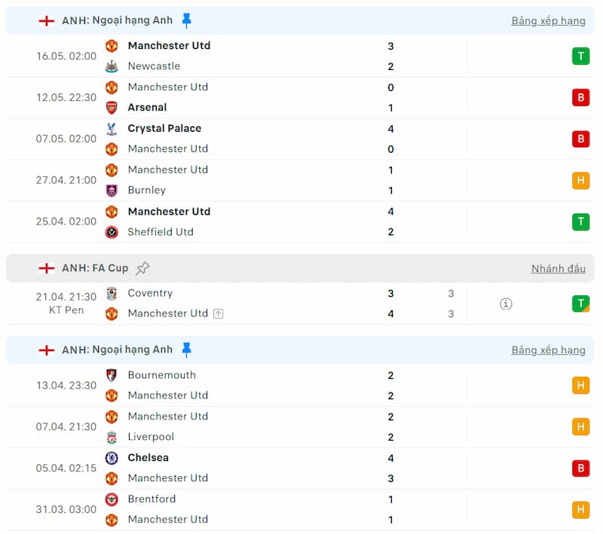Open the Bournemouth vs Manchester Utd match row
603x534 pixels.
coord(301,386)
